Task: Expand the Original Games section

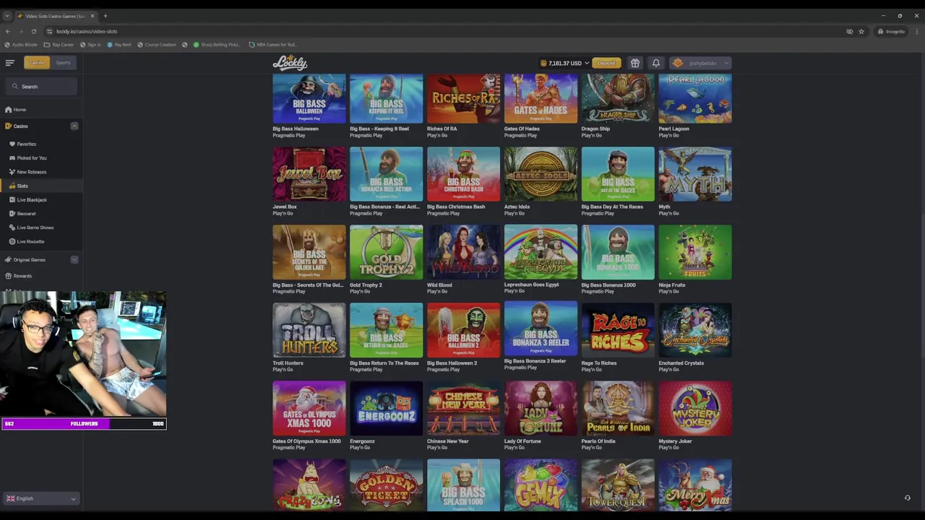Action: point(74,260)
